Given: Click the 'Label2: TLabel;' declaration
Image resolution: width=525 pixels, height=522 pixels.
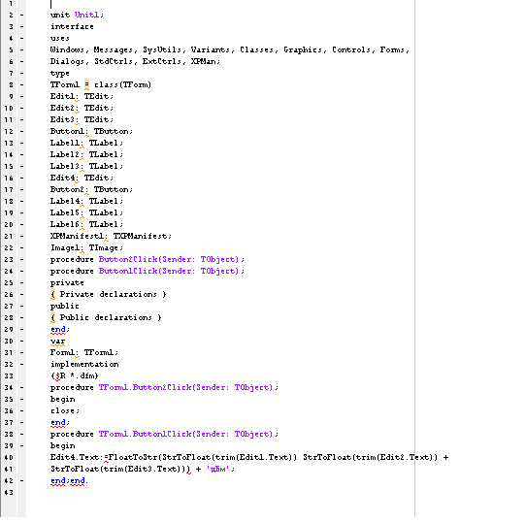Looking at the screenshot, I should tap(86, 154).
